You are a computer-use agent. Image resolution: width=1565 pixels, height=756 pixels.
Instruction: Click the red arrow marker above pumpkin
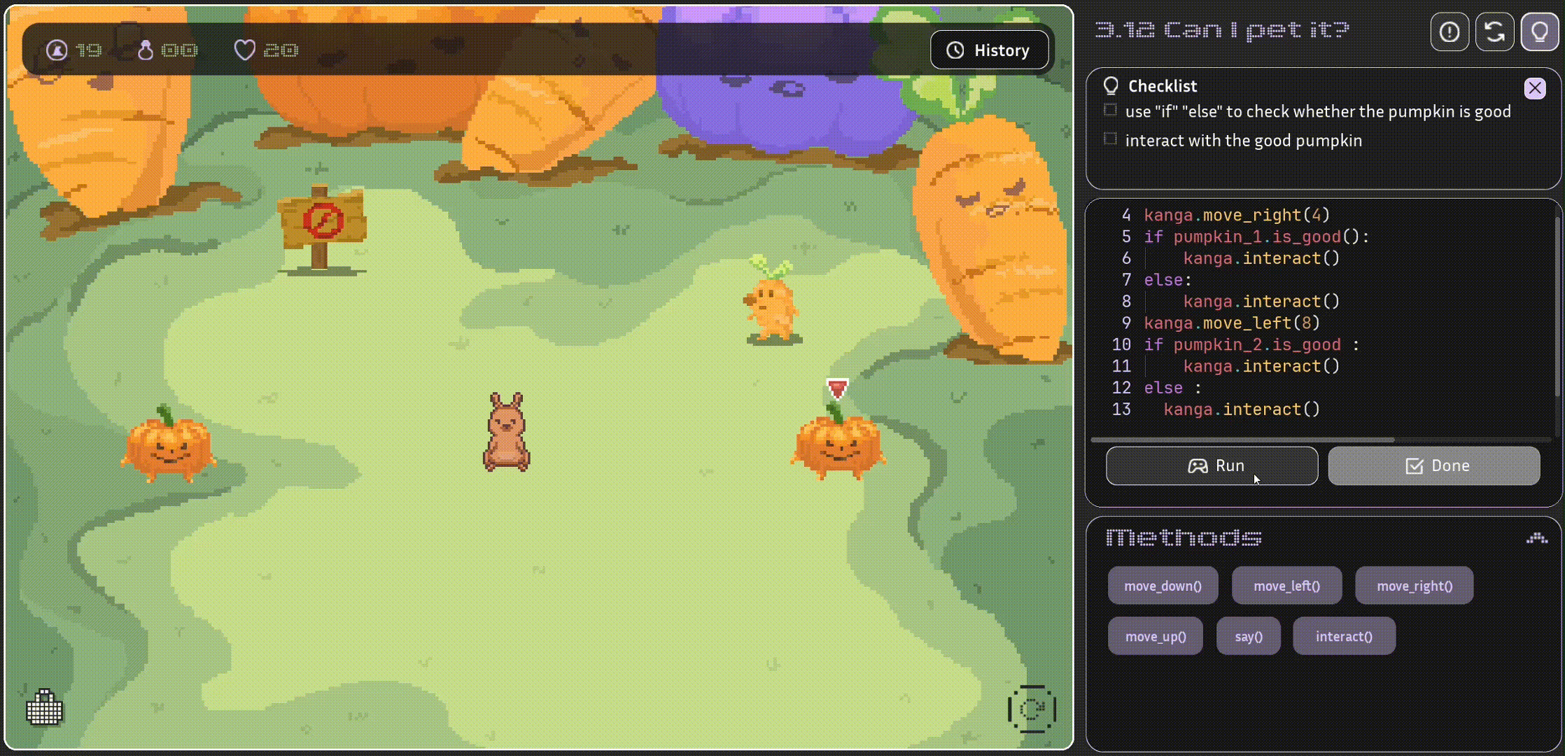pos(837,389)
